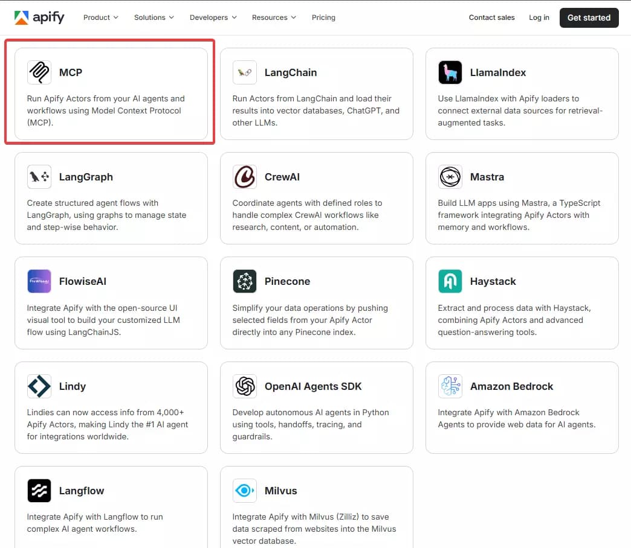Click the MCP integration icon
Screen dimensions: 631x548
point(39,72)
